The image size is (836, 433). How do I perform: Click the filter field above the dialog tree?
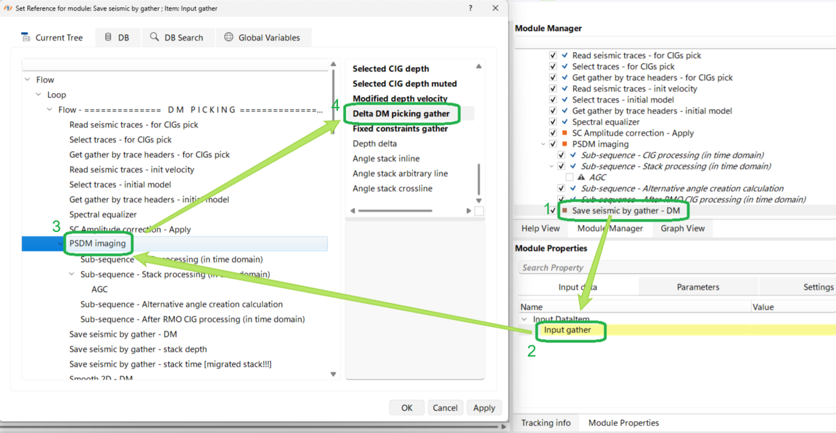click(x=175, y=65)
